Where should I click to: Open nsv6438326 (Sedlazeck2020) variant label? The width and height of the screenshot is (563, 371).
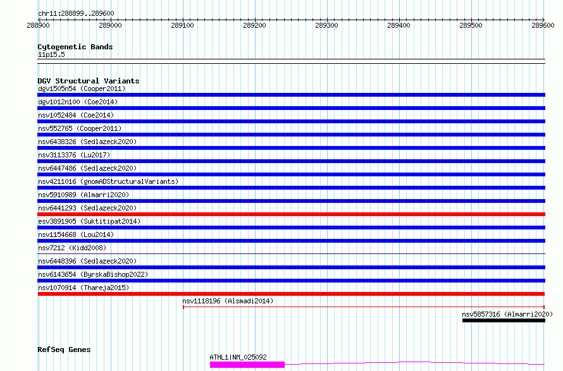87,142
